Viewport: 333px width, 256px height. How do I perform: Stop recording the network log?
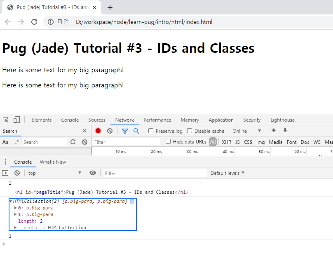click(98, 131)
